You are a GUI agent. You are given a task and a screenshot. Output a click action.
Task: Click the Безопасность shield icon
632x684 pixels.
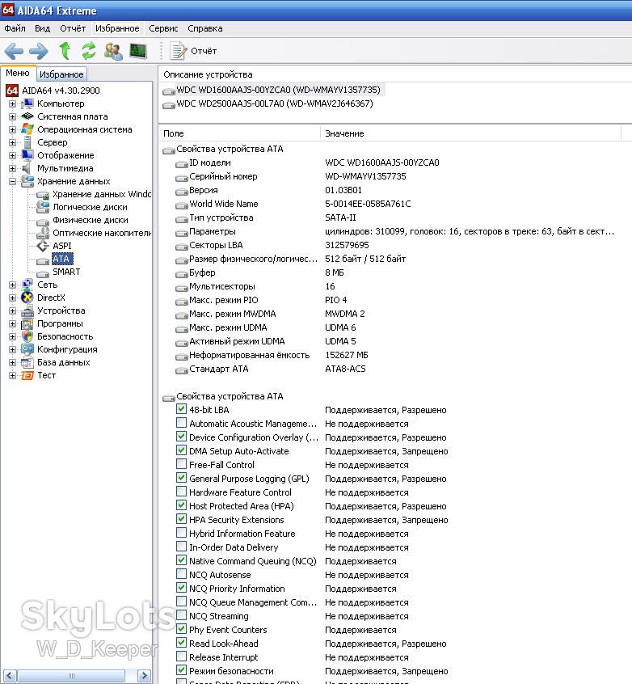pyautogui.click(x=27, y=336)
